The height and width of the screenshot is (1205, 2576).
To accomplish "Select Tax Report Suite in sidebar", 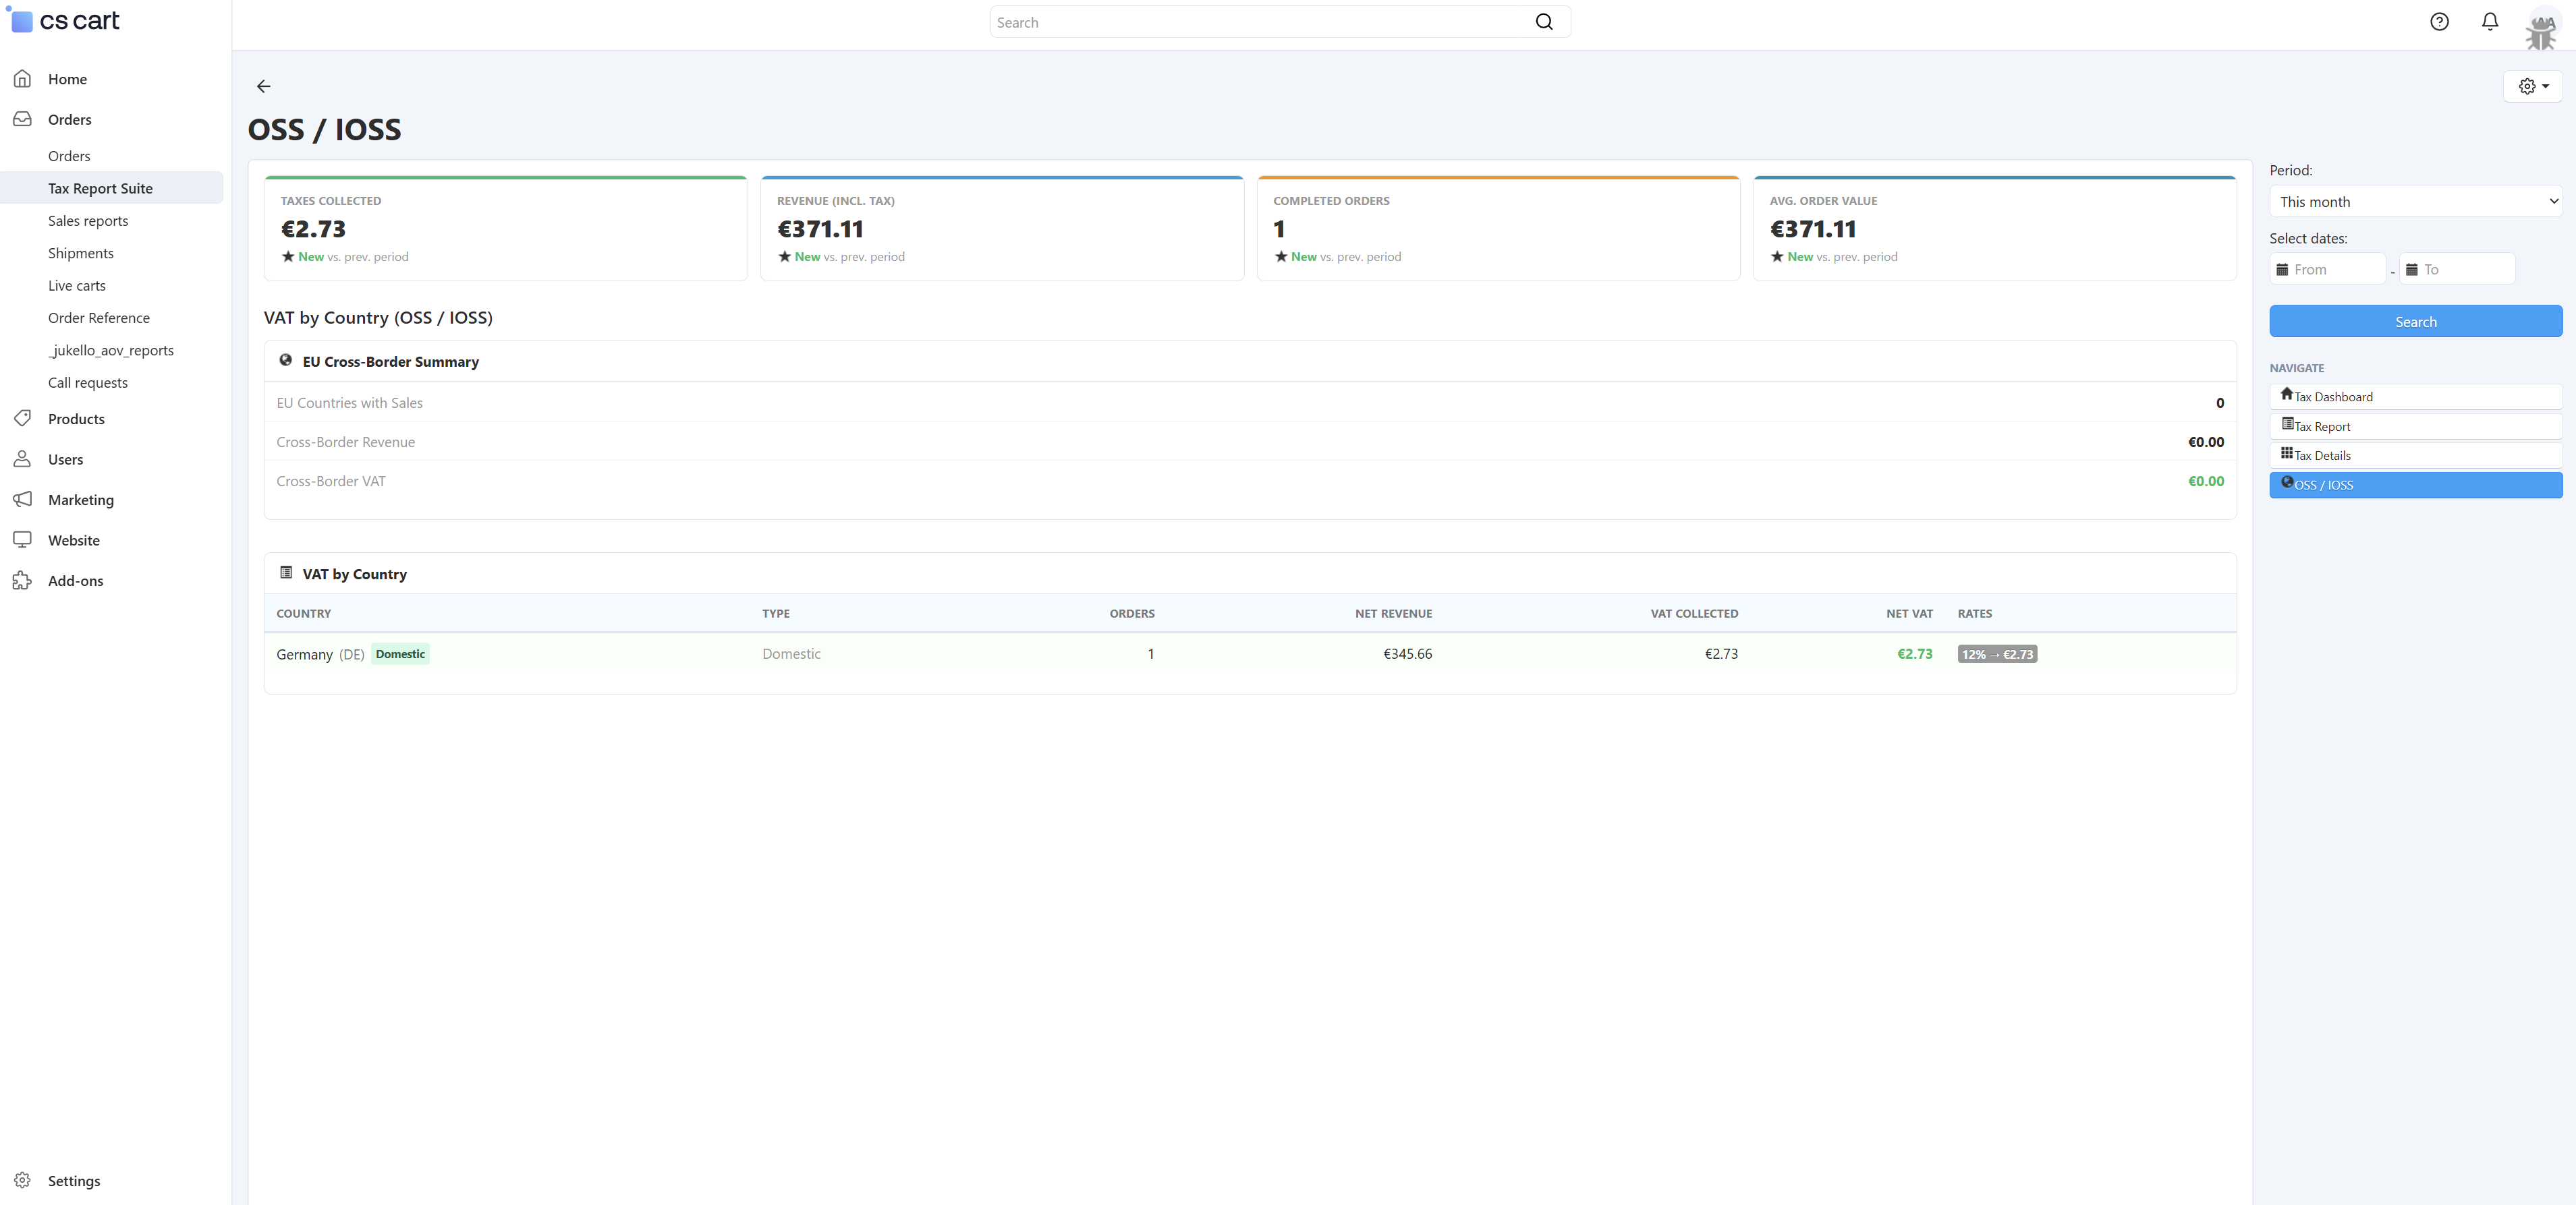I will [x=100, y=189].
